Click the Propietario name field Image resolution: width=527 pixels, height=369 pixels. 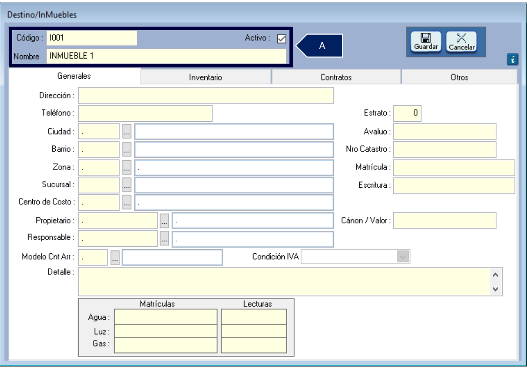253,221
